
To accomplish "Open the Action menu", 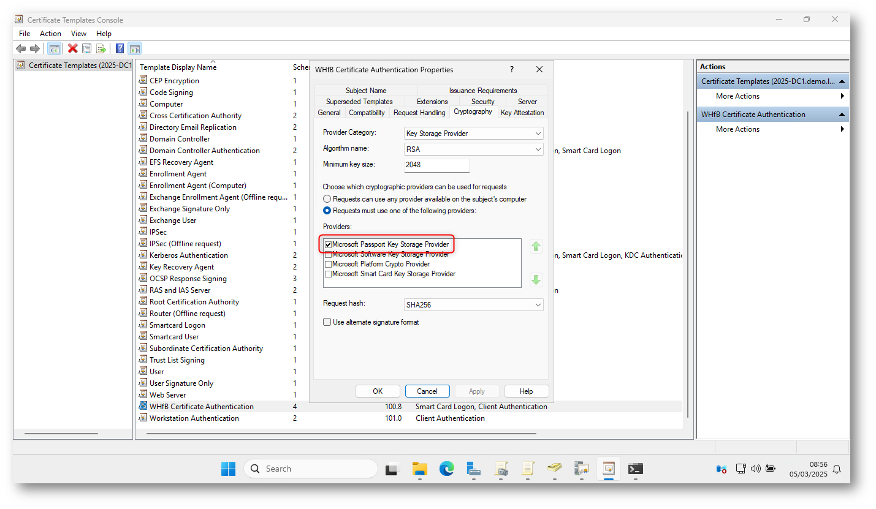I will [x=50, y=34].
